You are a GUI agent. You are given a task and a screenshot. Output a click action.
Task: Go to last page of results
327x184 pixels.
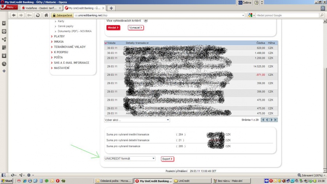point(275,120)
